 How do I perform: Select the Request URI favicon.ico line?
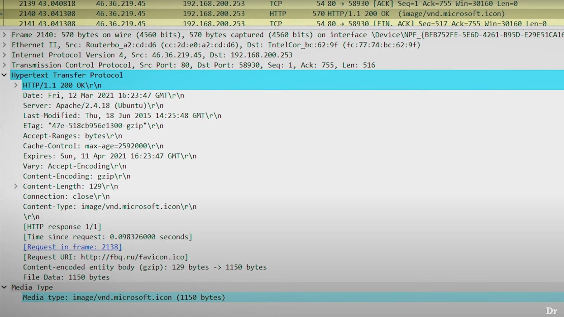106,257
